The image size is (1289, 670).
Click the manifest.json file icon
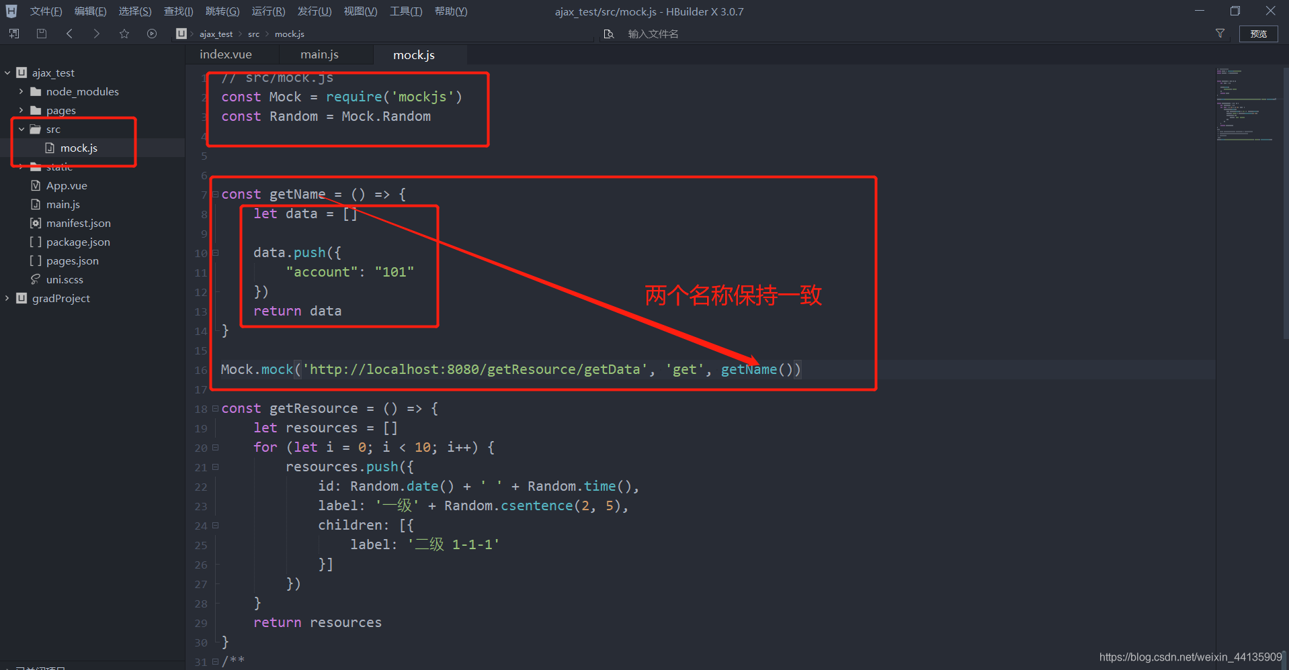(36, 223)
